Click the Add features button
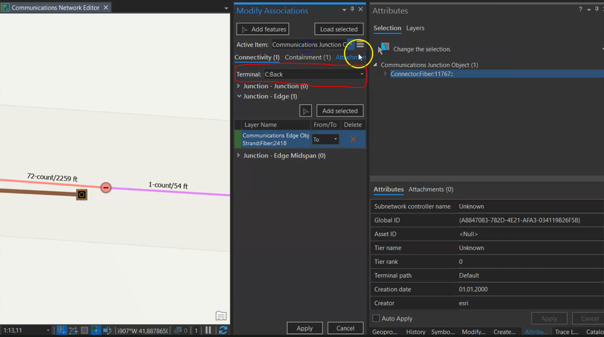 click(x=263, y=29)
